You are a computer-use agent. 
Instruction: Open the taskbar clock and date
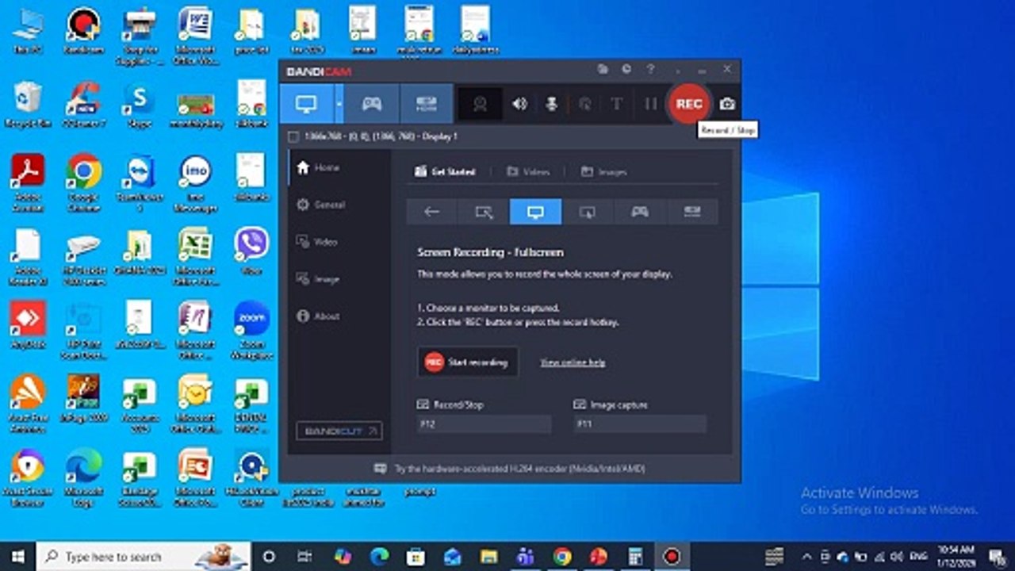pos(955,557)
